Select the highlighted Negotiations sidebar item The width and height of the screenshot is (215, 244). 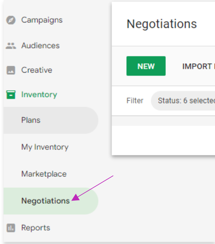tap(51, 201)
